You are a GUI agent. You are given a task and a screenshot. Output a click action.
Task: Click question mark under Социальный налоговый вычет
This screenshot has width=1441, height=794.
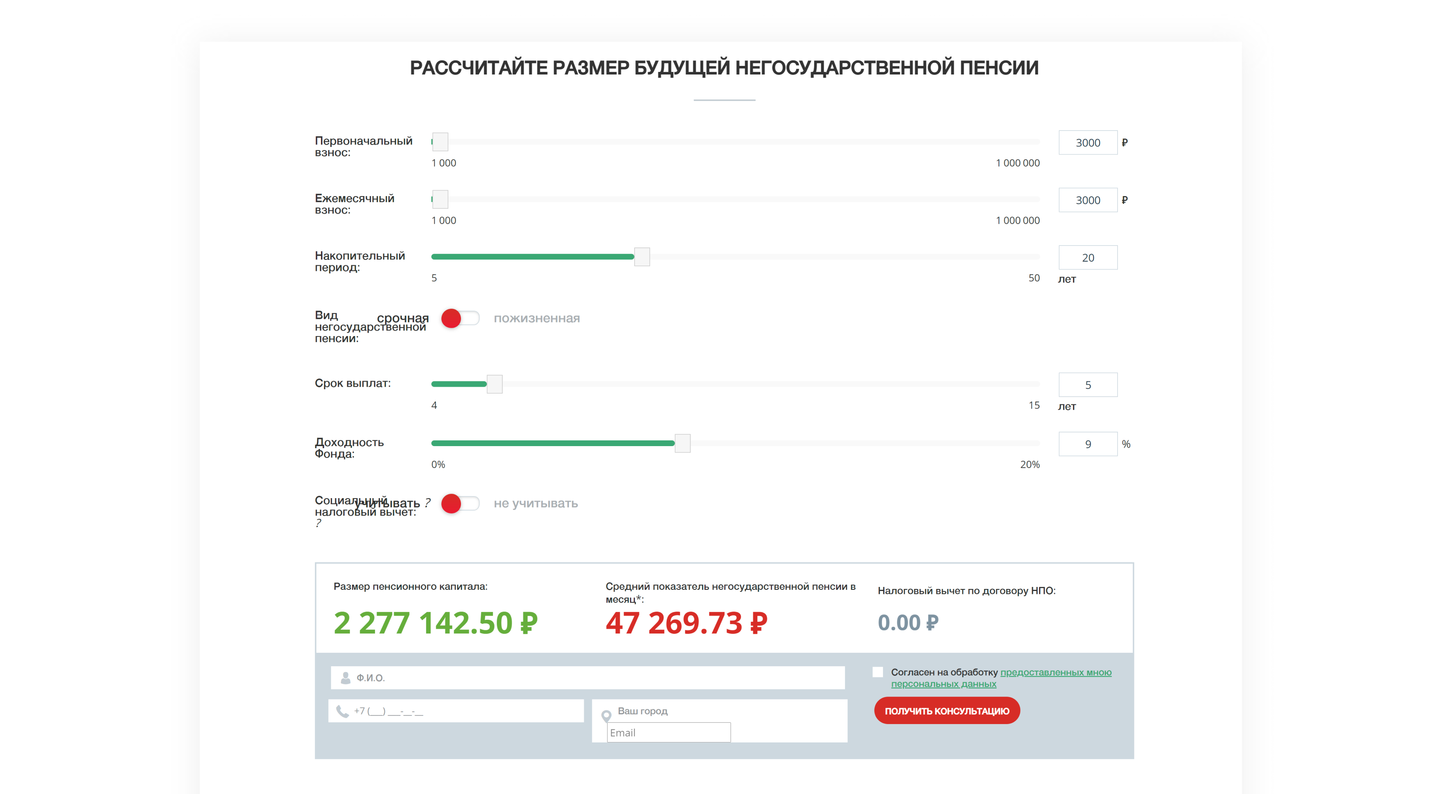pyautogui.click(x=318, y=523)
